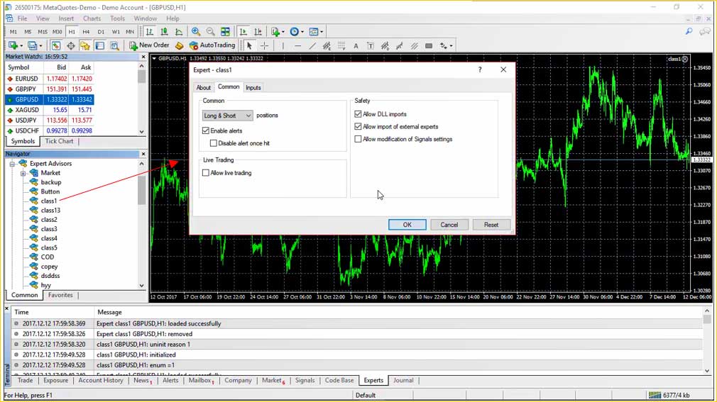
Task: Toggle AutoTrading button
Action: click(212, 45)
